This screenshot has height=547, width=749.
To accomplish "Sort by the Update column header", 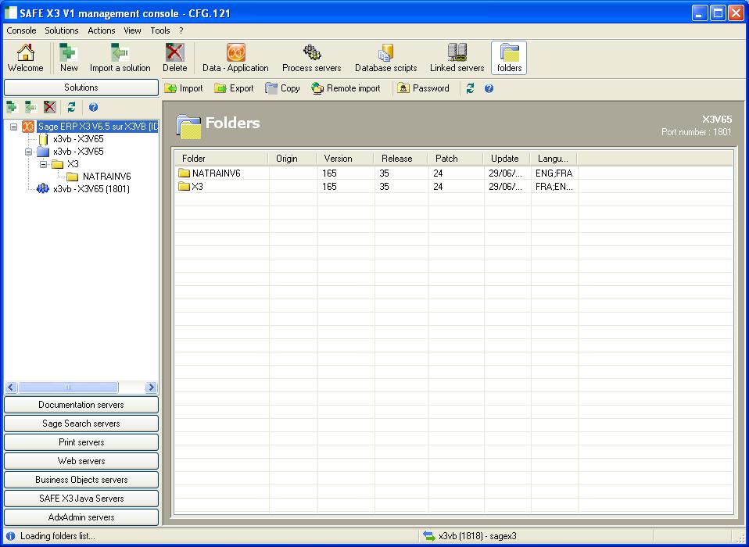I will (506, 159).
